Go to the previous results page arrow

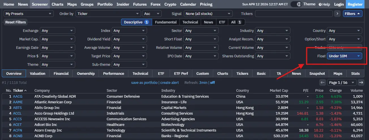[x=323, y=82]
